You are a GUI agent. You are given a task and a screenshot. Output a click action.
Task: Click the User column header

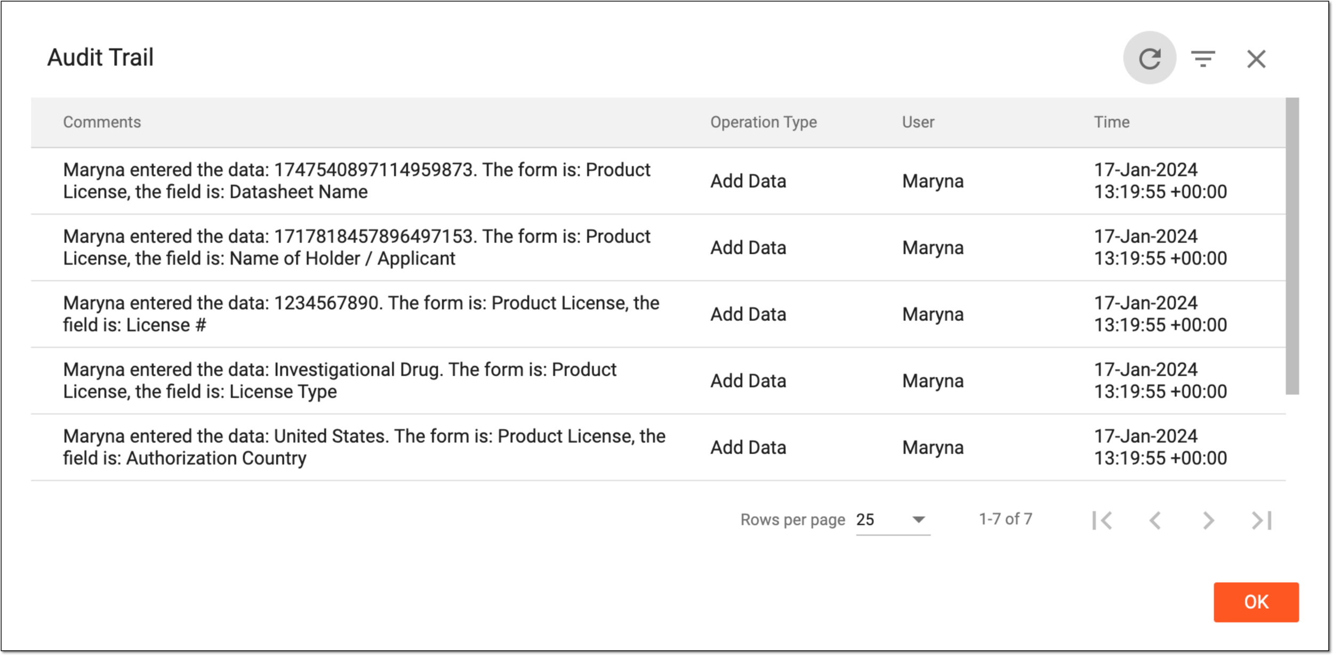click(x=918, y=122)
